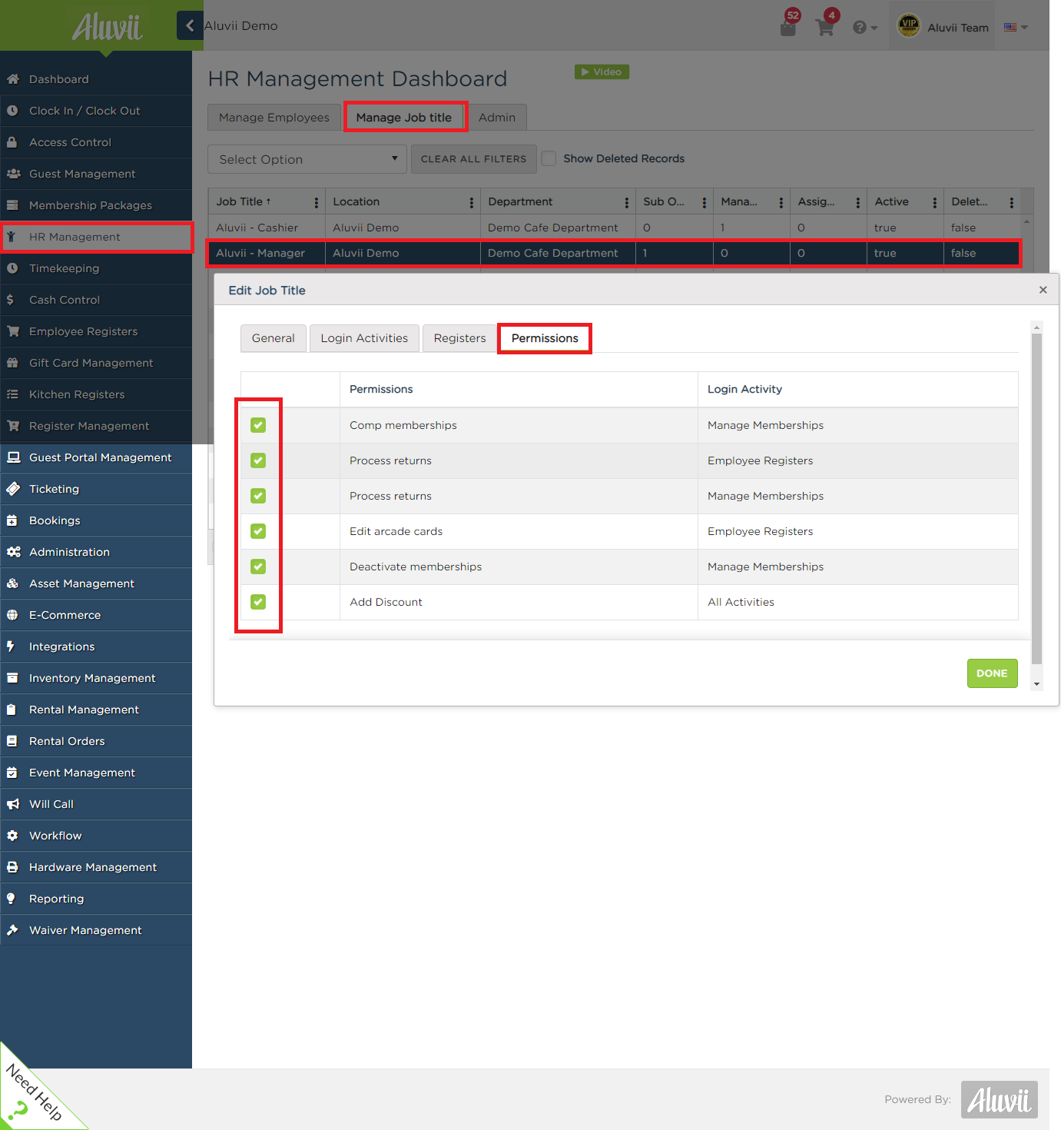The width and height of the screenshot is (1061, 1130).
Task: Disable the Add Discount permission
Action: point(258,602)
